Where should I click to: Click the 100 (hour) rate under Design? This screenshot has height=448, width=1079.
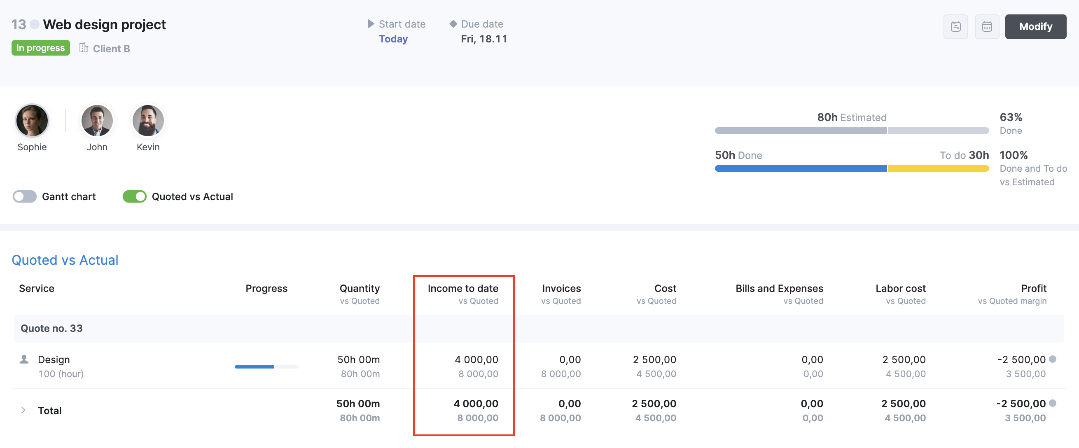pos(61,374)
